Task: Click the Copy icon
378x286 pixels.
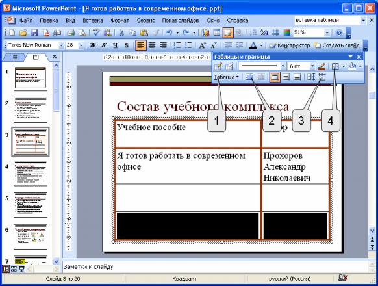Action: [132, 32]
